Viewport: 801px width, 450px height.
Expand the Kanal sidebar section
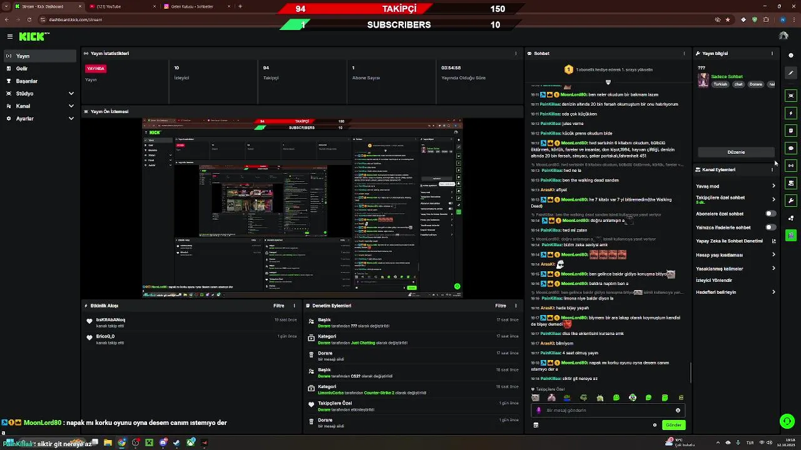(x=40, y=106)
